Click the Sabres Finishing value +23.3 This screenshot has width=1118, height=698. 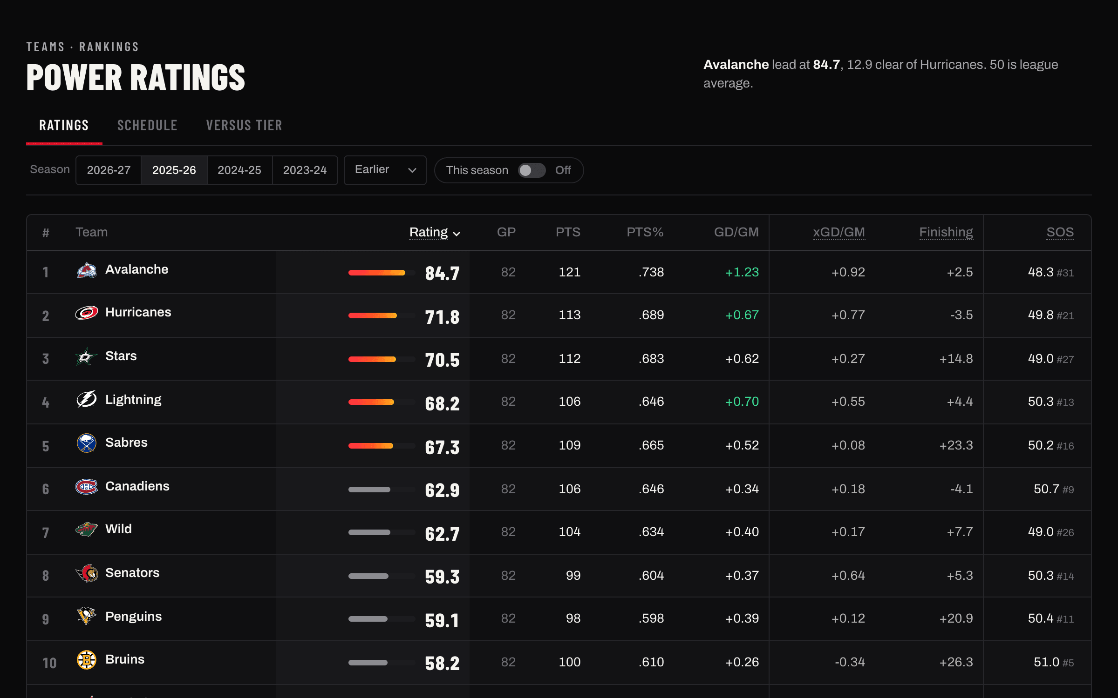[956, 445]
